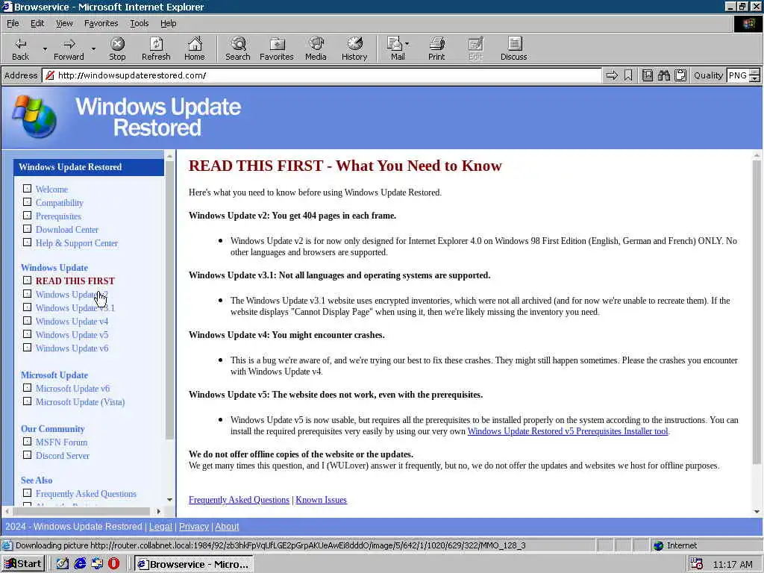Open the Compatibility sidebar link

[x=60, y=203]
